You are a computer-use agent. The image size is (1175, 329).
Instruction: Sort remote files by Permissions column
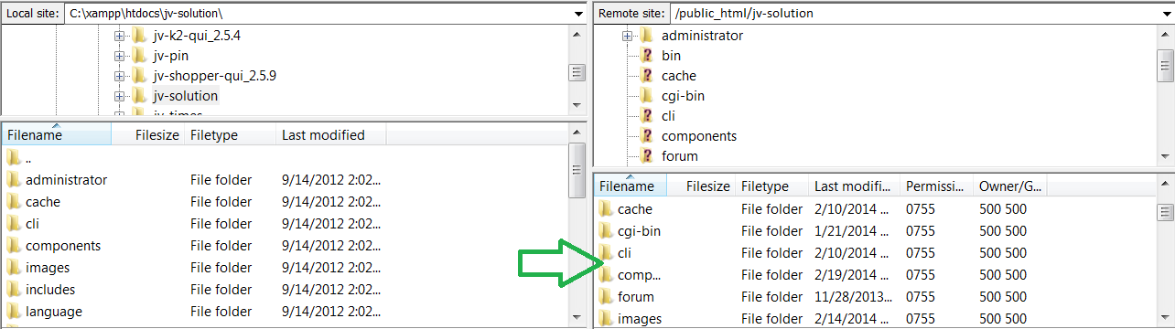(937, 186)
